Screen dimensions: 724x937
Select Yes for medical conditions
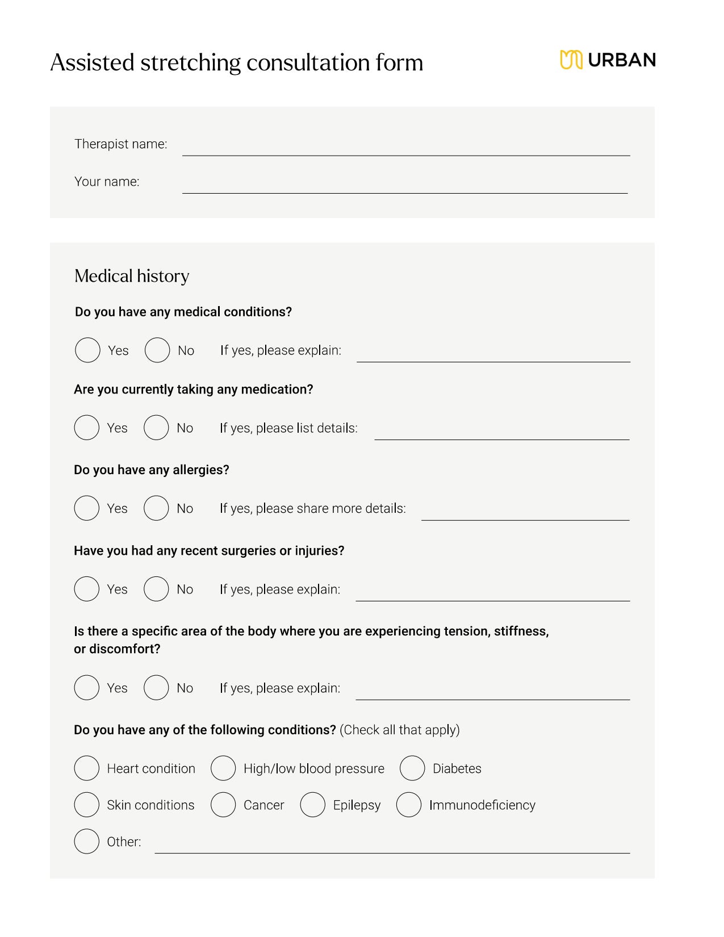(87, 350)
